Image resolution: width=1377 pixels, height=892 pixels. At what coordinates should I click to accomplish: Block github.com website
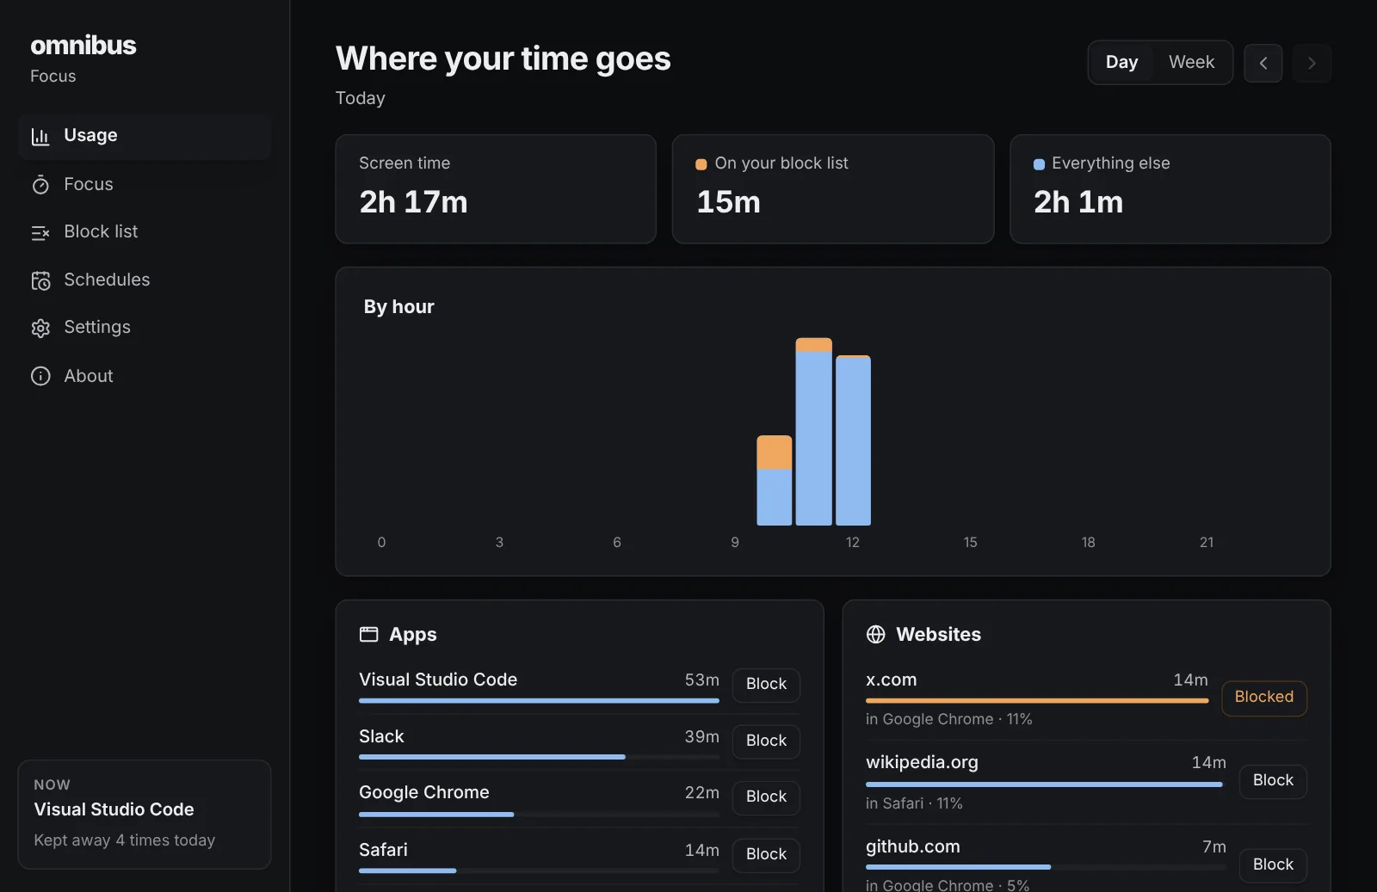pos(1273,865)
